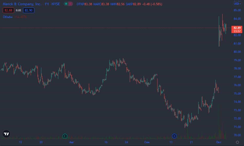Screen dimensions: 244x146
Task: Click the blue buy price 82.90 button
Action: tap(29, 10)
